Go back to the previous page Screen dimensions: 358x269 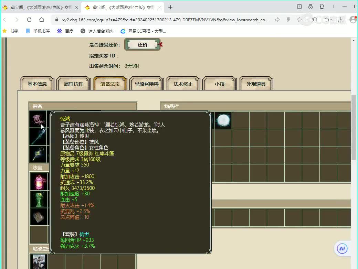click(x=4, y=20)
